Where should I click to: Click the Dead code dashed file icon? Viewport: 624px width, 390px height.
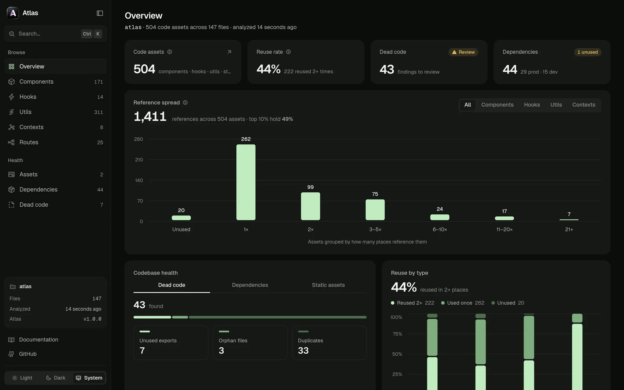(x=12, y=205)
